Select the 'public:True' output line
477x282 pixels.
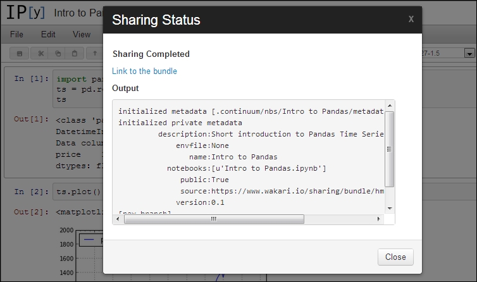tap(204, 180)
